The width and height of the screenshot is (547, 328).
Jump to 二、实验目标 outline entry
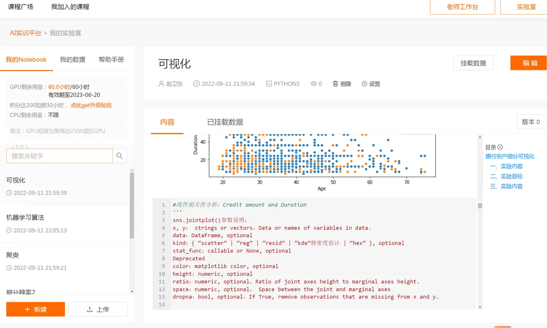pyautogui.click(x=506, y=176)
